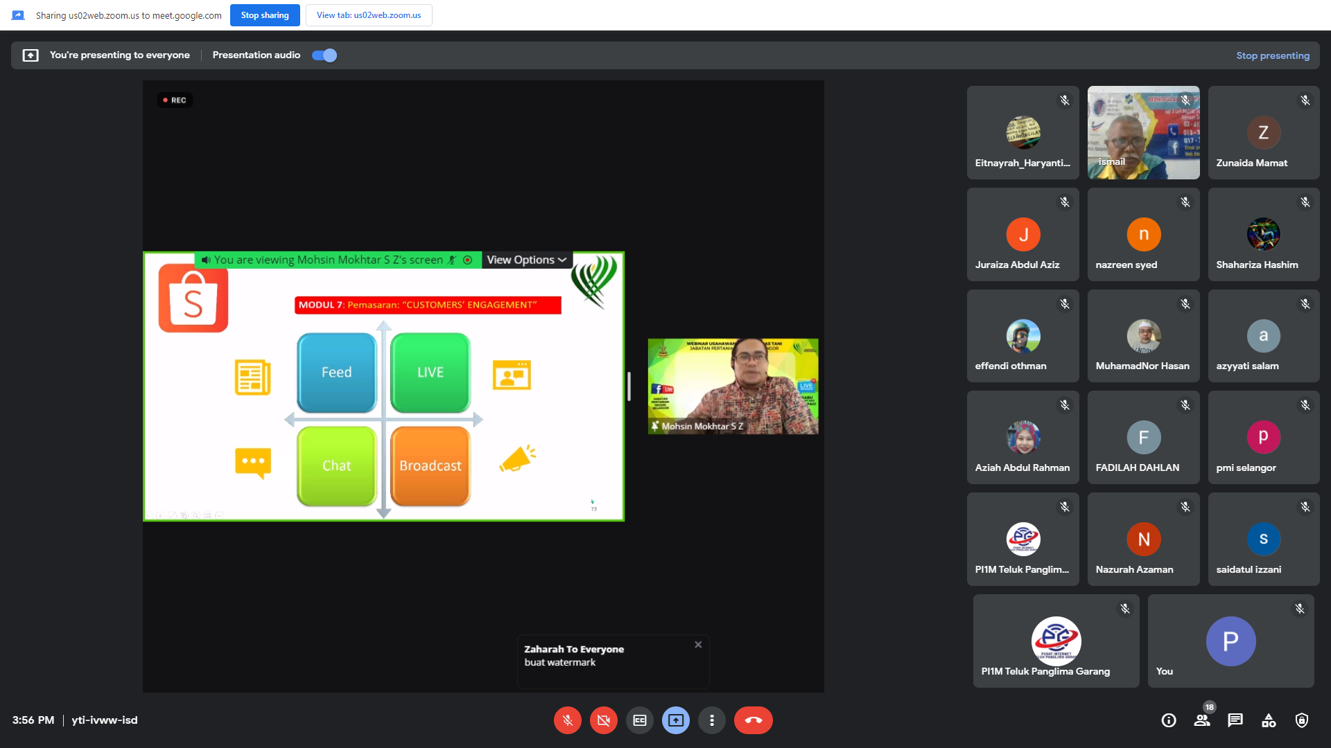Open the Activities shapes icon
The height and width of the screenshot is (748, 1331).
pos(1269,720)
